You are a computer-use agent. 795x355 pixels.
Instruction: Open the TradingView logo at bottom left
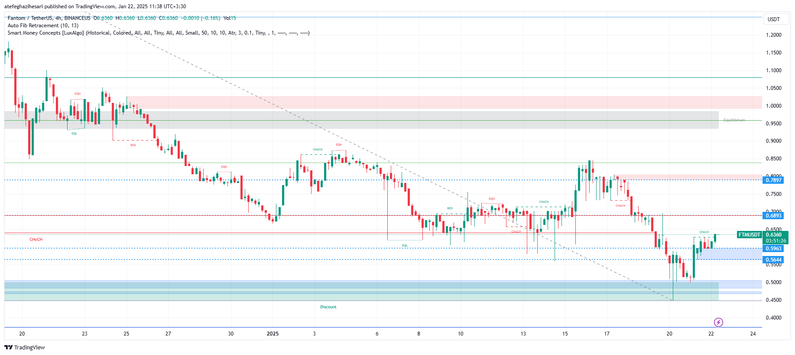coord(25,347)
